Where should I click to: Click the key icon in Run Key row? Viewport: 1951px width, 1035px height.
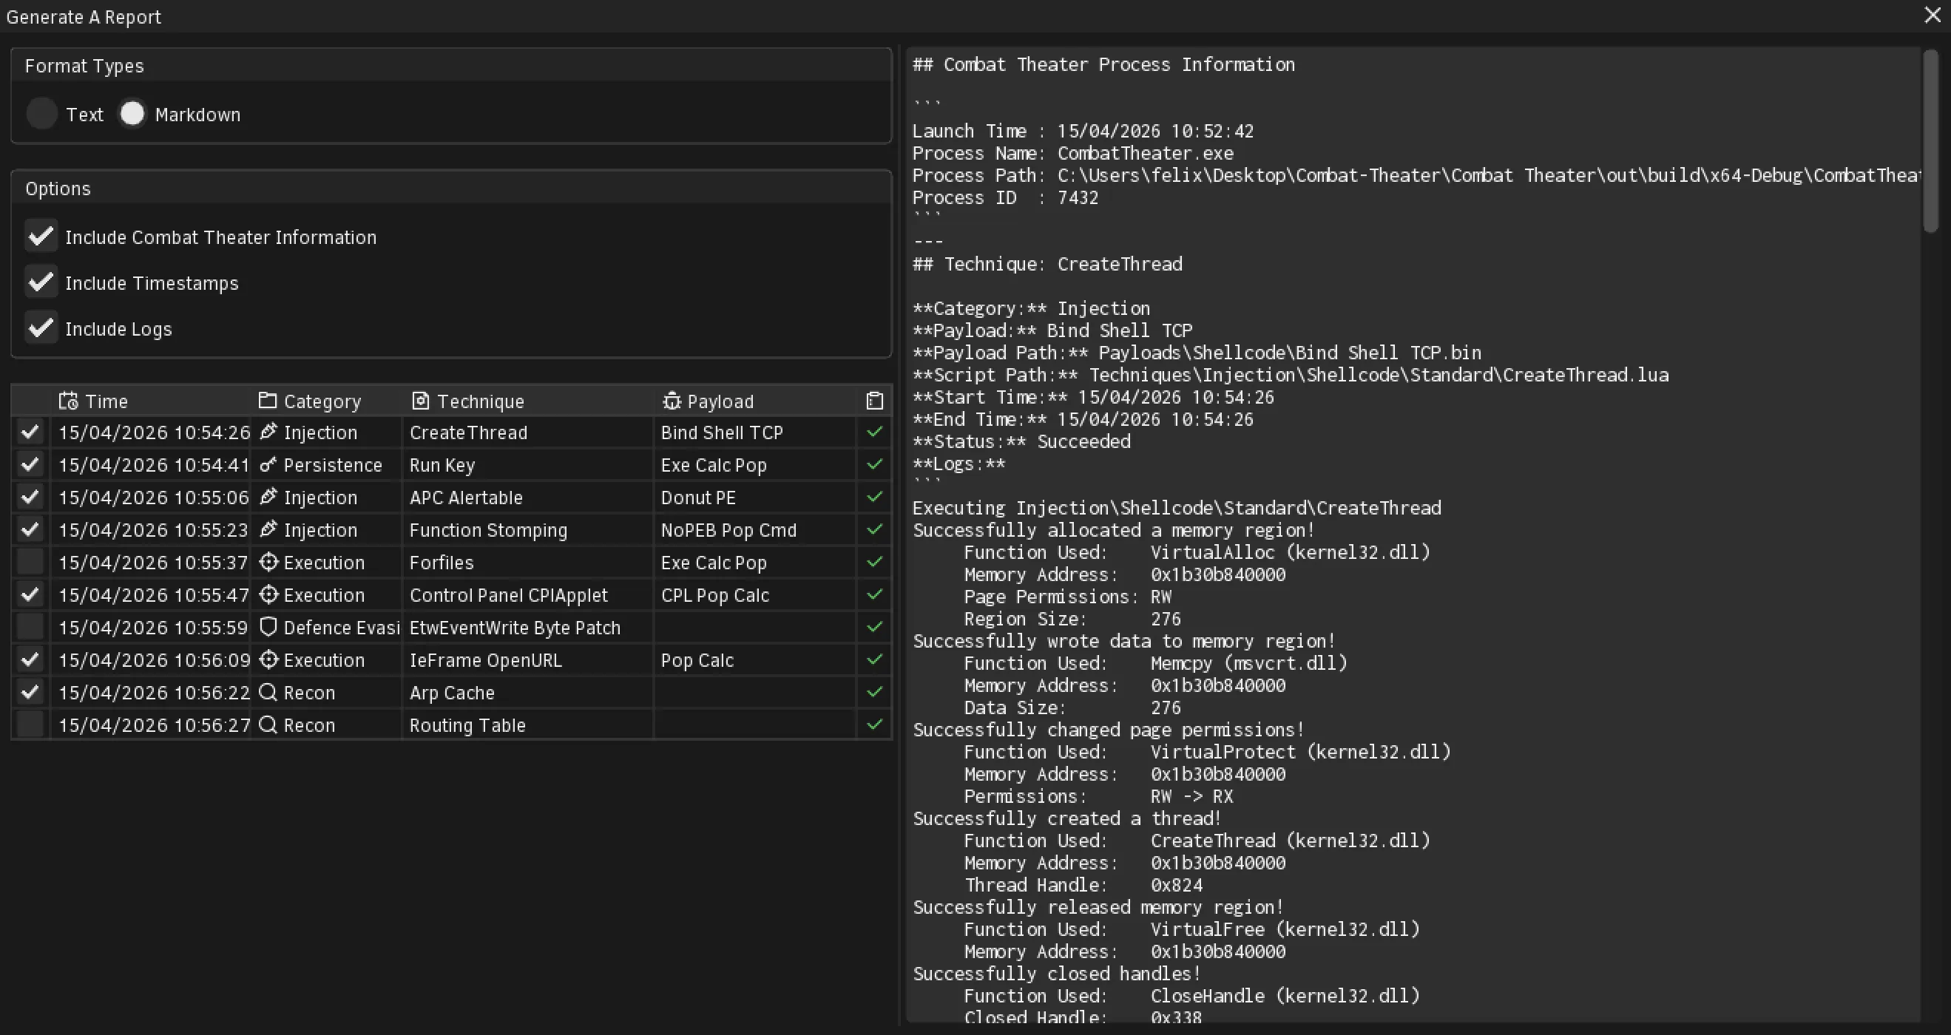point(268,464)
